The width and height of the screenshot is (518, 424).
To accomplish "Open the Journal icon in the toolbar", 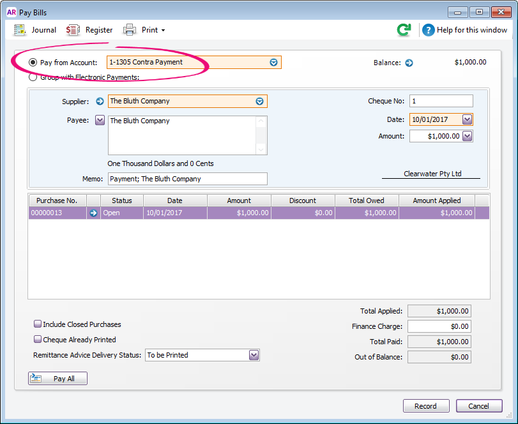I will [x=20, y=30].
